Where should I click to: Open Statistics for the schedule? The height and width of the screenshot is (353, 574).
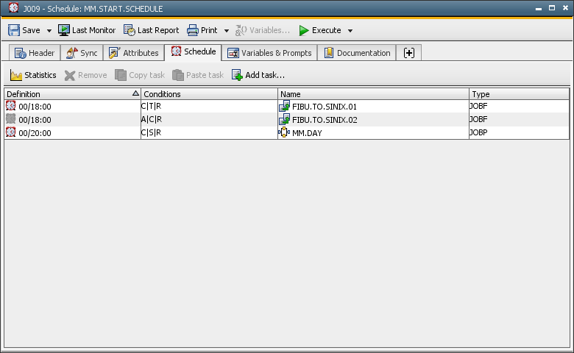pyautogui.click(x=33, y=75)
